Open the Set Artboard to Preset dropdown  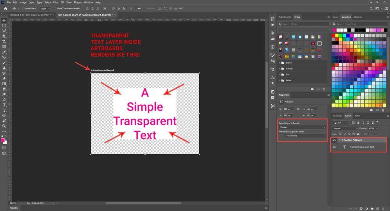(x=303, y=127)
